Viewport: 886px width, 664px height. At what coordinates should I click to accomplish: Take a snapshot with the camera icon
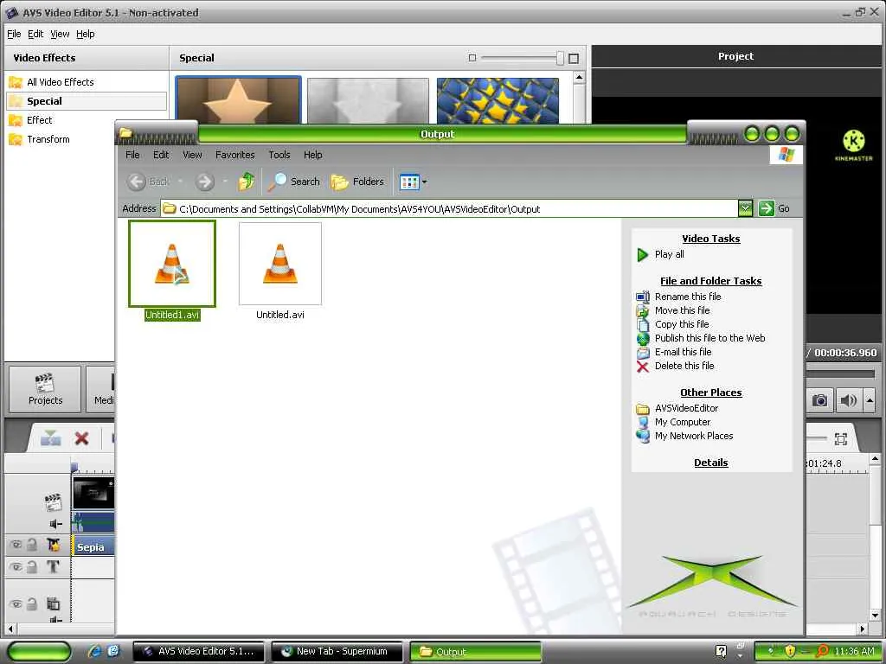coord(819,400)
